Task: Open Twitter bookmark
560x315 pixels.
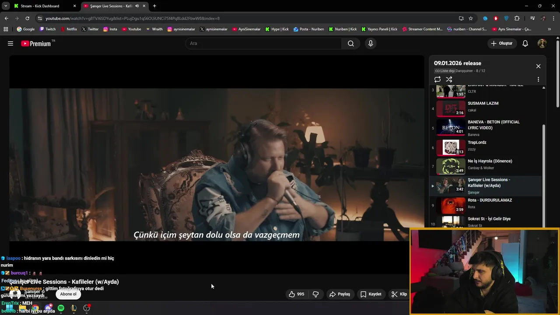Action: [x=90, y=29]
